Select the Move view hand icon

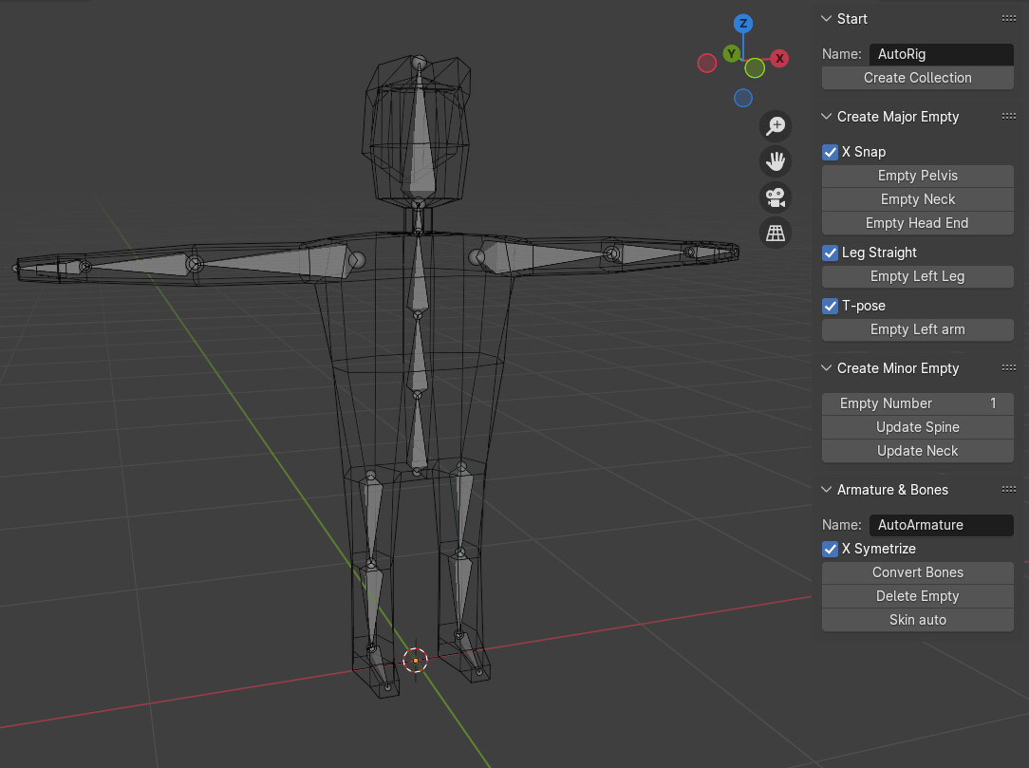(776, 160)
